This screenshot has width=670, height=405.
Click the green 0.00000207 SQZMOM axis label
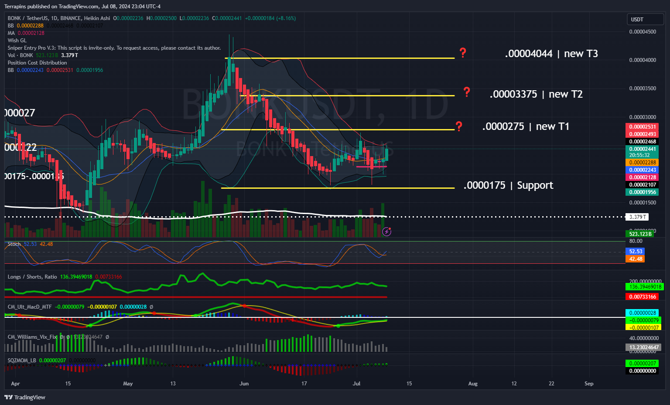pyautogui.click(x=643, y=364)
